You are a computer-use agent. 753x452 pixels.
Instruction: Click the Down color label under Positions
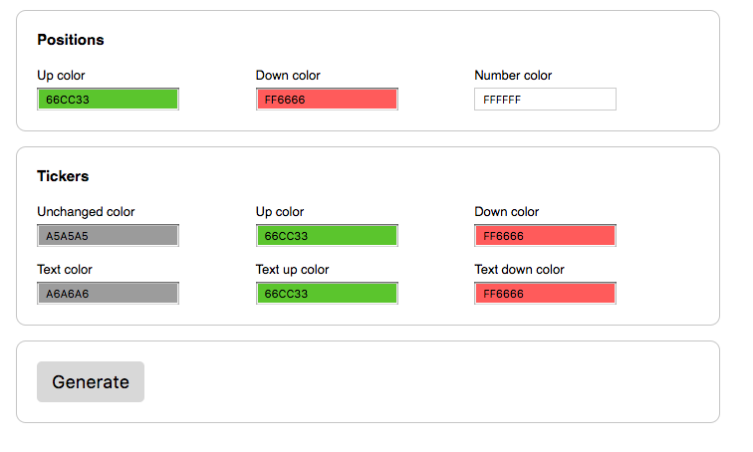pos(288,76)
